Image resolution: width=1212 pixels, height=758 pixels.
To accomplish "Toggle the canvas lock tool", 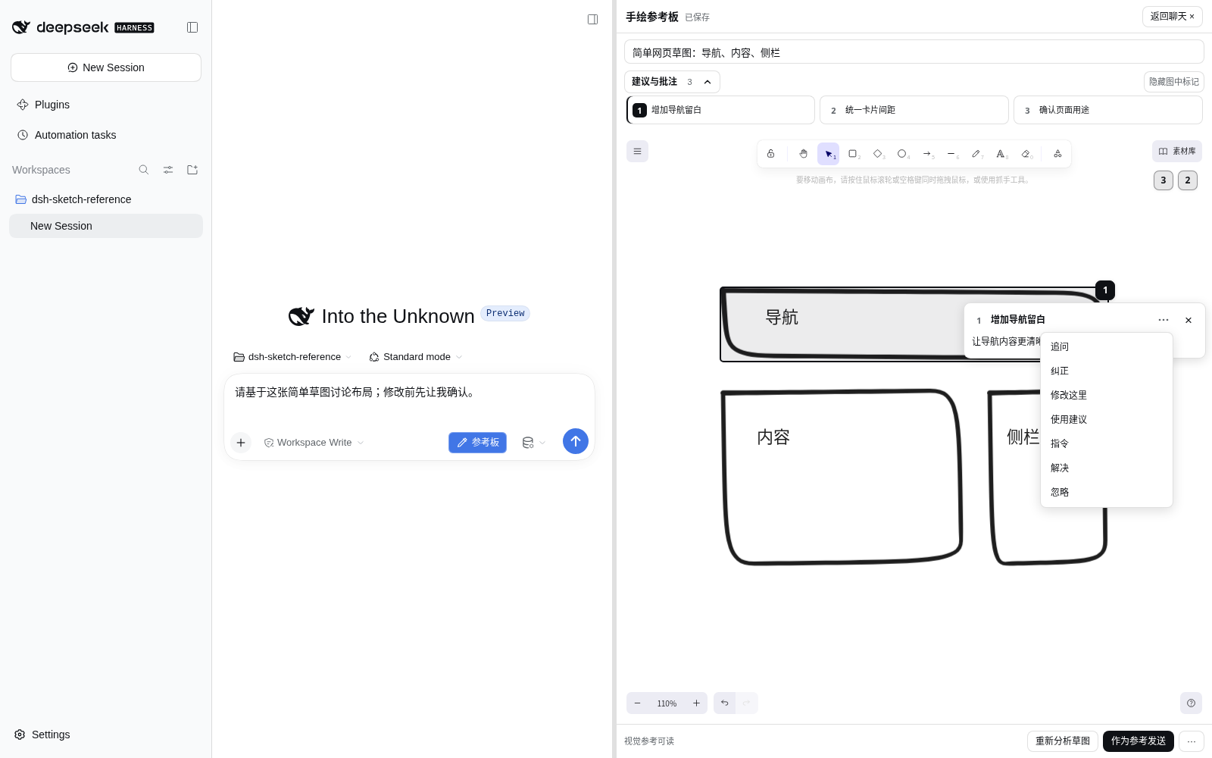I will [770, 154].
